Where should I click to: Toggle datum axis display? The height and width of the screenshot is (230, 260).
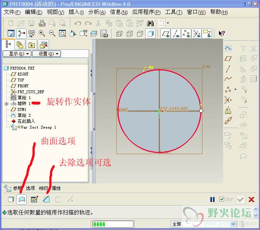click(176, 34)
